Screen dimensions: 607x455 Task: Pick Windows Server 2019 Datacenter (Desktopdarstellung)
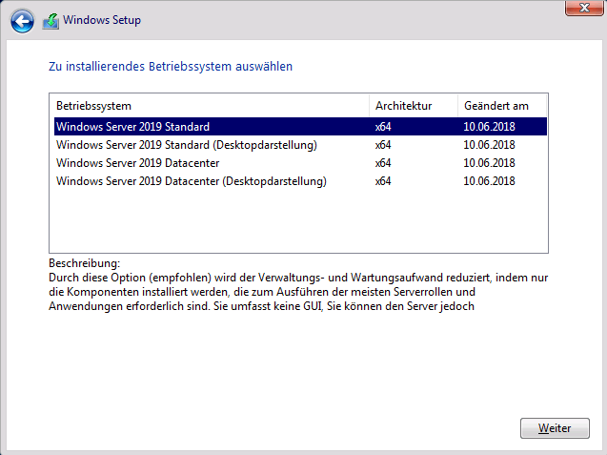192,181
